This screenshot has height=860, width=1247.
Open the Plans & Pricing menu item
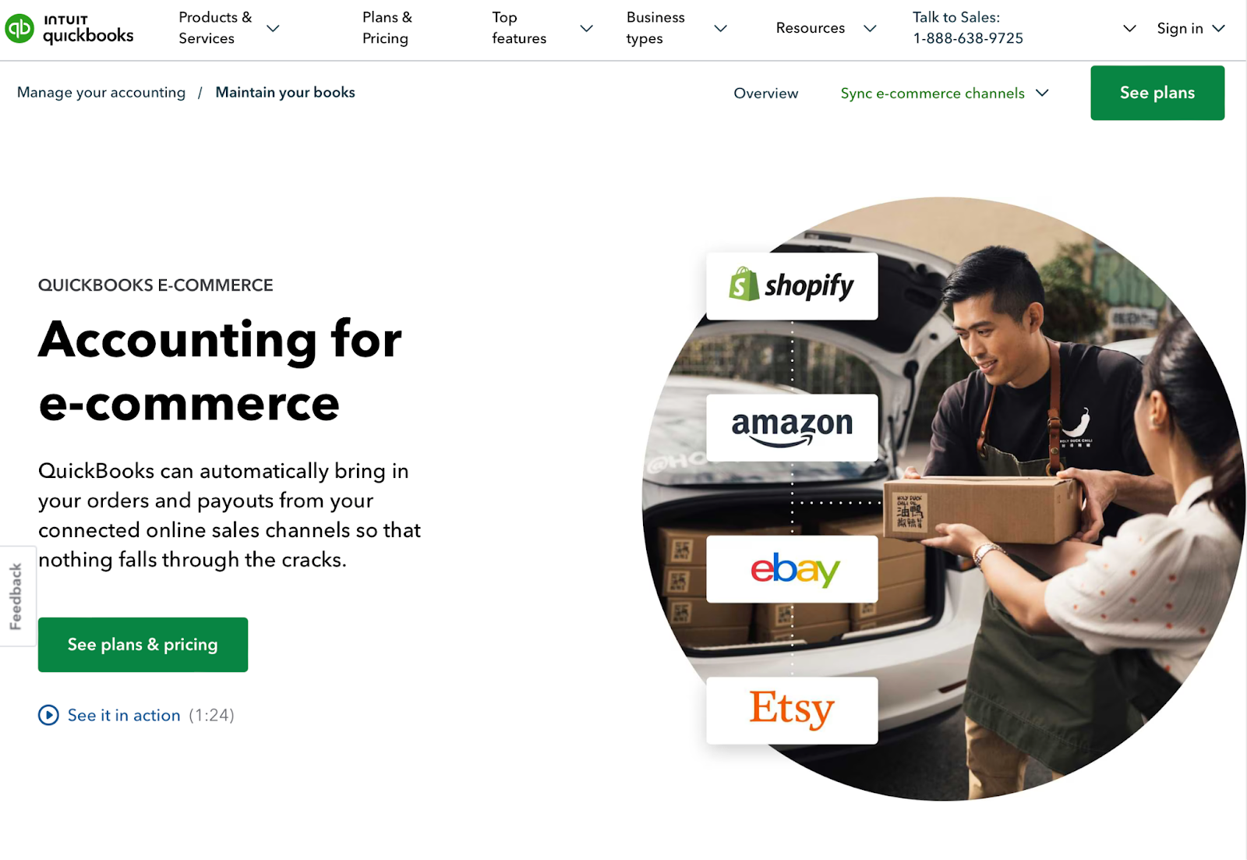pos(387,28)
